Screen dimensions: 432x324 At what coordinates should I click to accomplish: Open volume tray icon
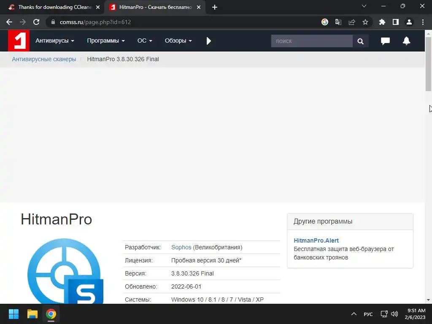(394, 314)
